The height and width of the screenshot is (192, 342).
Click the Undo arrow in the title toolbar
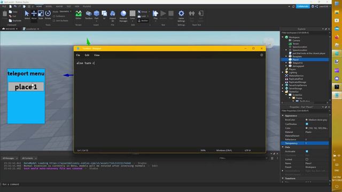point(15,6)
